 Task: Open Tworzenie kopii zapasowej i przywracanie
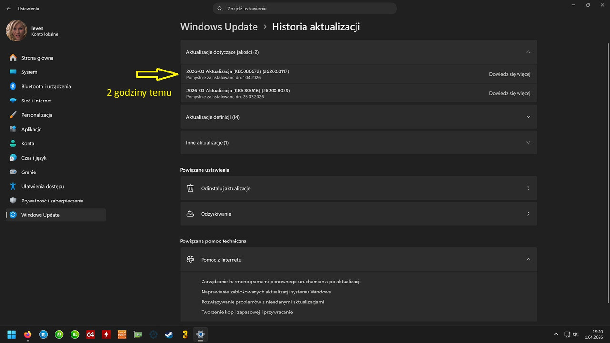247,312
